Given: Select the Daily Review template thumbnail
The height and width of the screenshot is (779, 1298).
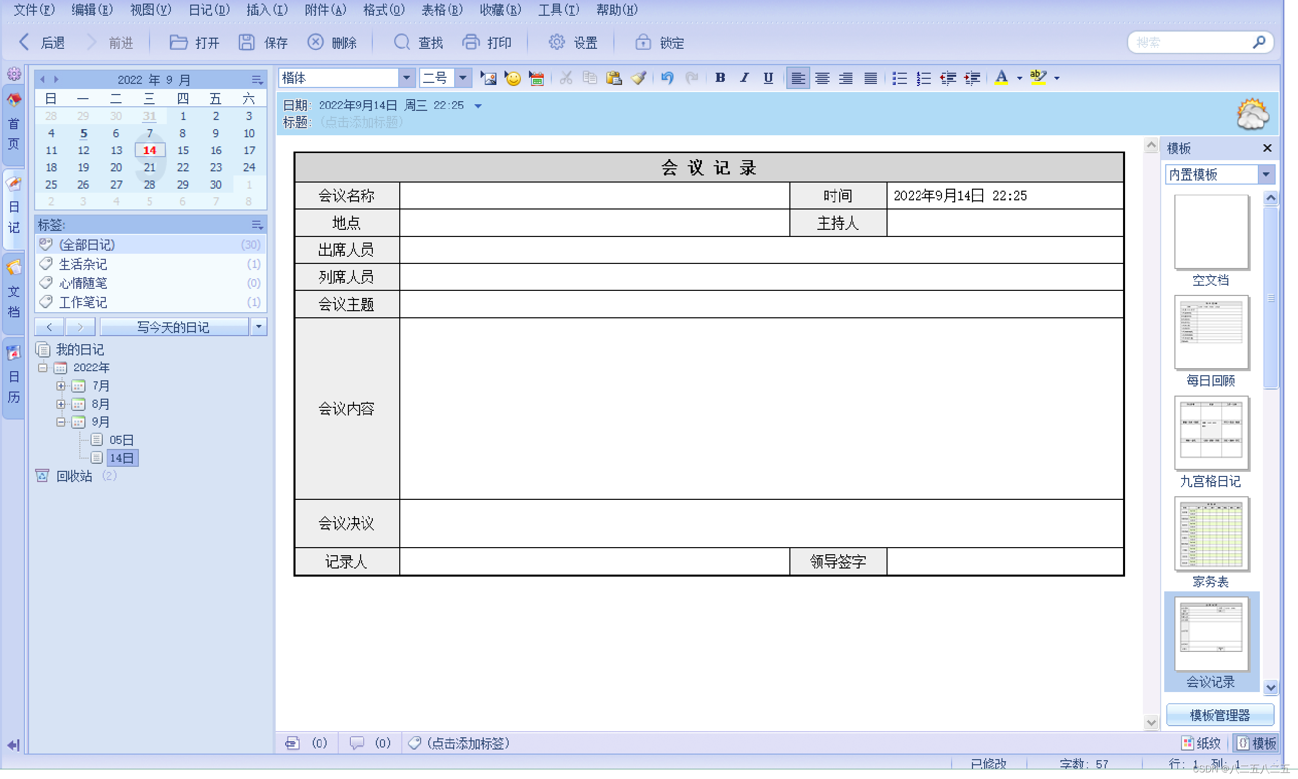Looking at the screenshot, I should [1211, 332].
